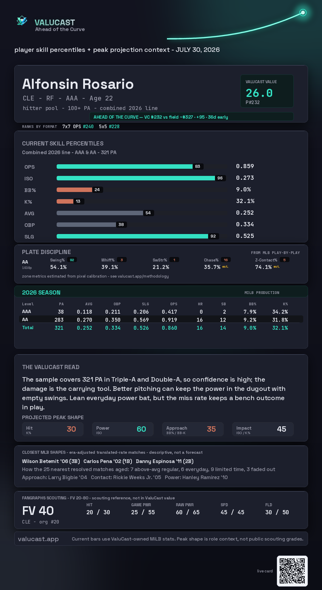Select the Power 60 peak shape tile

point(123,429)
